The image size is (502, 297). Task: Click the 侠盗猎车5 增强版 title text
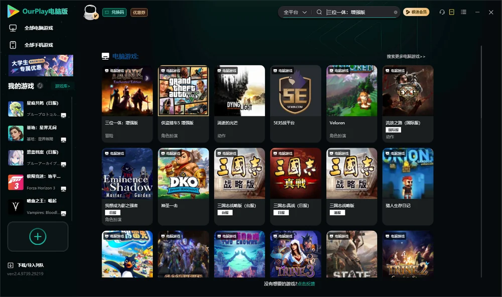[x=177, y=123]
